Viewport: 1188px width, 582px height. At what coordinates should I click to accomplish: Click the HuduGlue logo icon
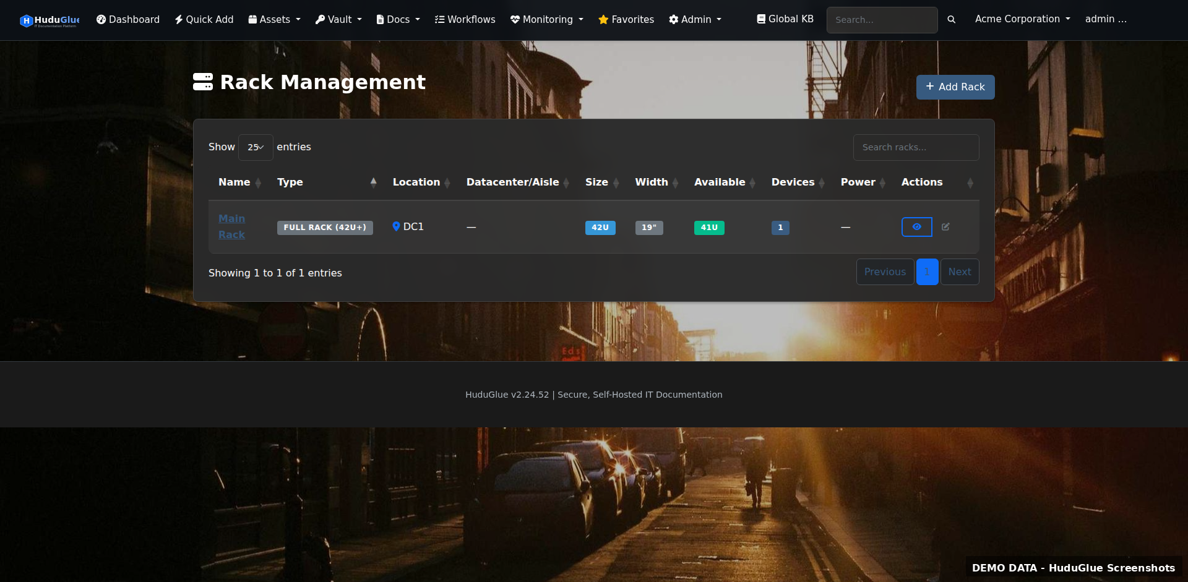[26, 20]
